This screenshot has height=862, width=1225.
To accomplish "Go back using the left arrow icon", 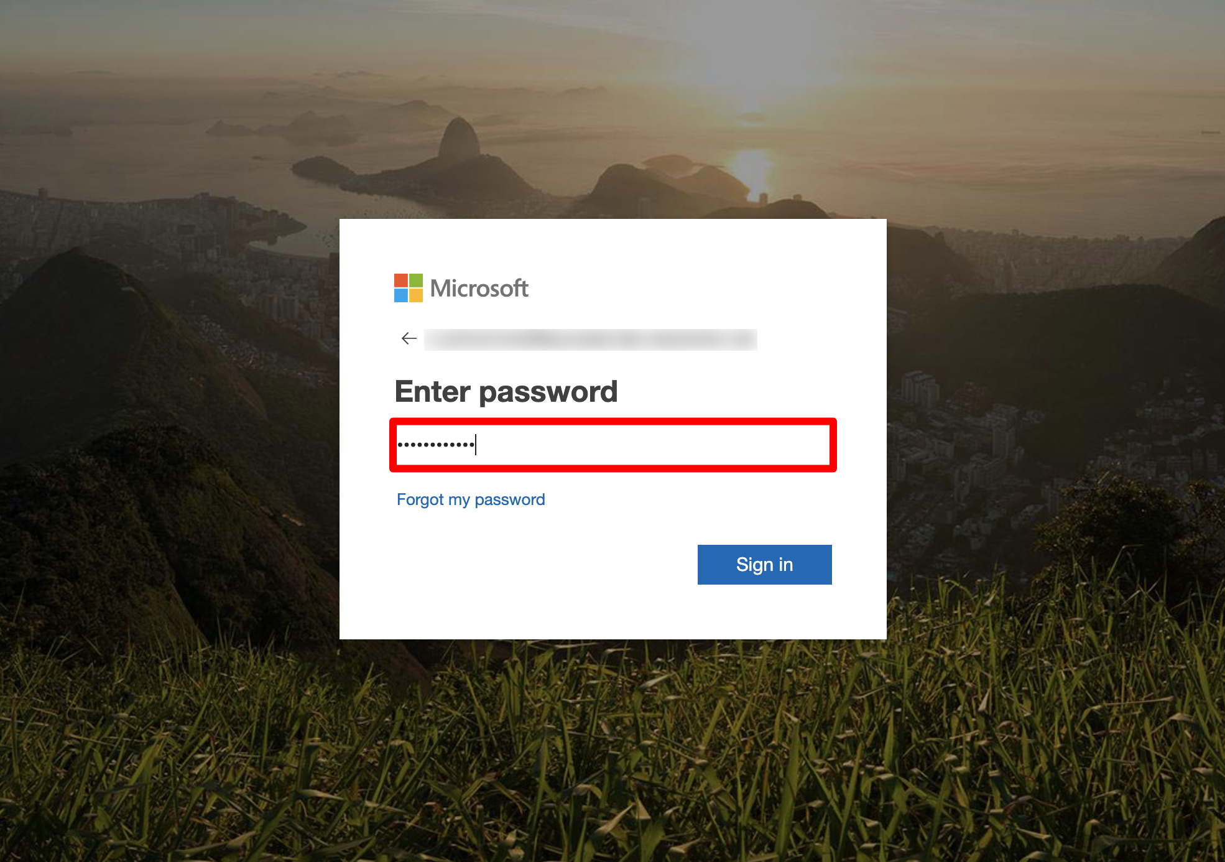I will tap(409, 338).
